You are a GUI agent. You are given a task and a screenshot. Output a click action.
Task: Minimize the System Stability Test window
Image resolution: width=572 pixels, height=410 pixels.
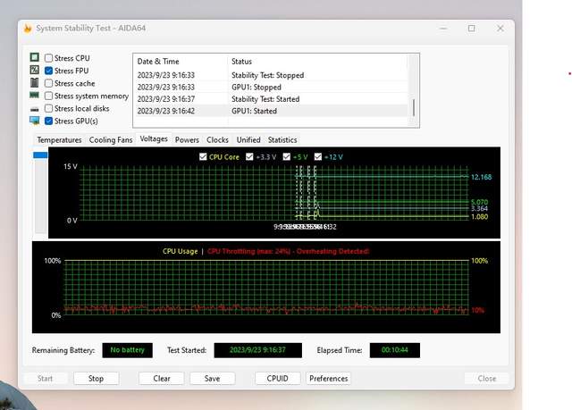tap(443, 28)
